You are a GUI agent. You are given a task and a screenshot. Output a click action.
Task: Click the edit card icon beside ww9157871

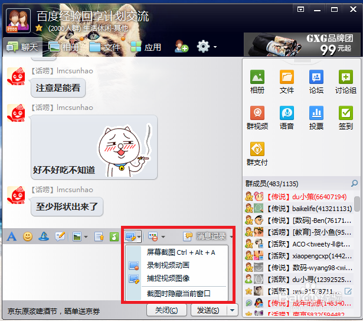click(348, 291)
